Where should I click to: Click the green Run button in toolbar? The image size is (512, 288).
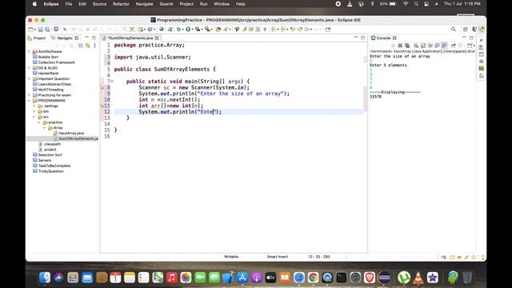[x=188, y=30]
